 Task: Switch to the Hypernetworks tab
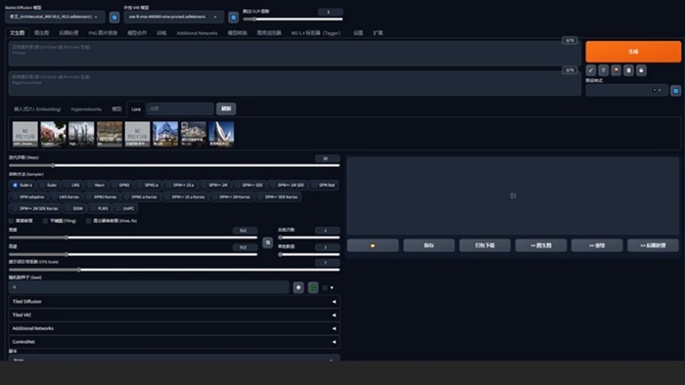[86, 109]
